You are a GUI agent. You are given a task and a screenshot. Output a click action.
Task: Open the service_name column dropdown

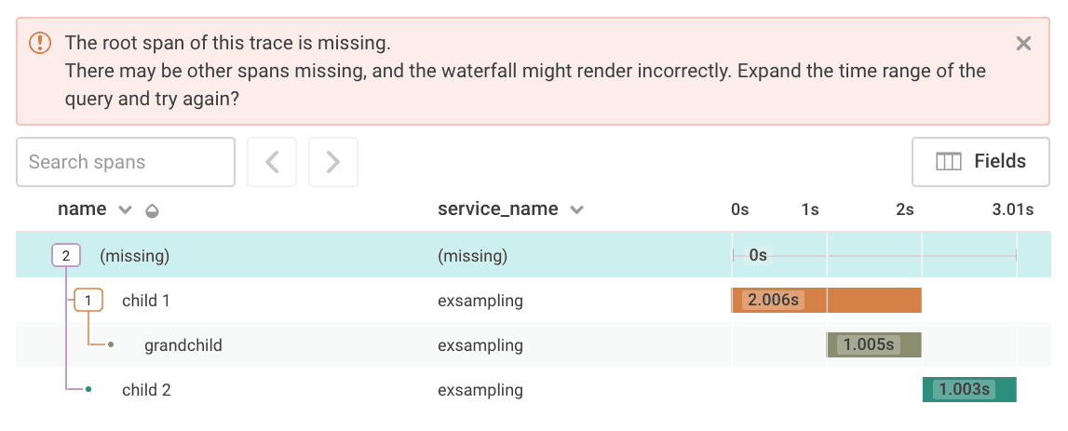pos(576,210)
